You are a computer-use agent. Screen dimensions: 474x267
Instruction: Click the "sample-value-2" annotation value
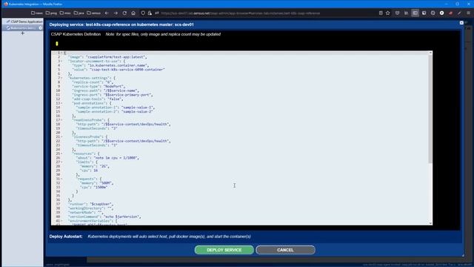coord(138,111)
